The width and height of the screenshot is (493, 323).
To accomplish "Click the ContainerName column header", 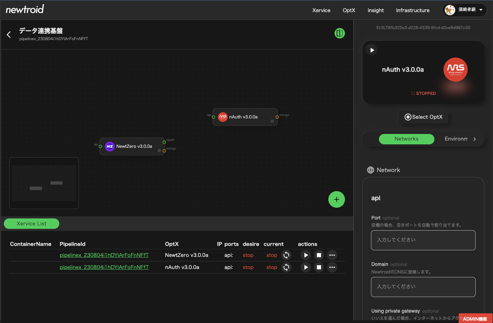I will click(x=31, y=244).
